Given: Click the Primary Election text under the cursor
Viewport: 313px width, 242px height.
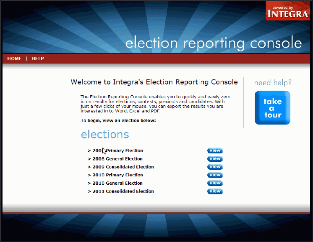Looking at the screenshot, I should [x=117, y=151].
